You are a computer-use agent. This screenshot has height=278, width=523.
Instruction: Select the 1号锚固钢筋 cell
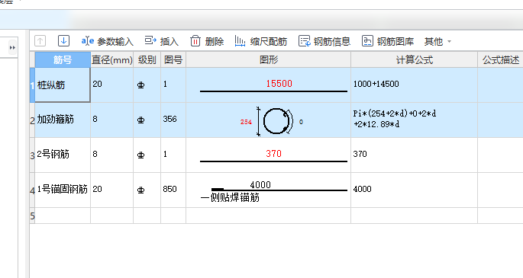click(x=63, y=190)
